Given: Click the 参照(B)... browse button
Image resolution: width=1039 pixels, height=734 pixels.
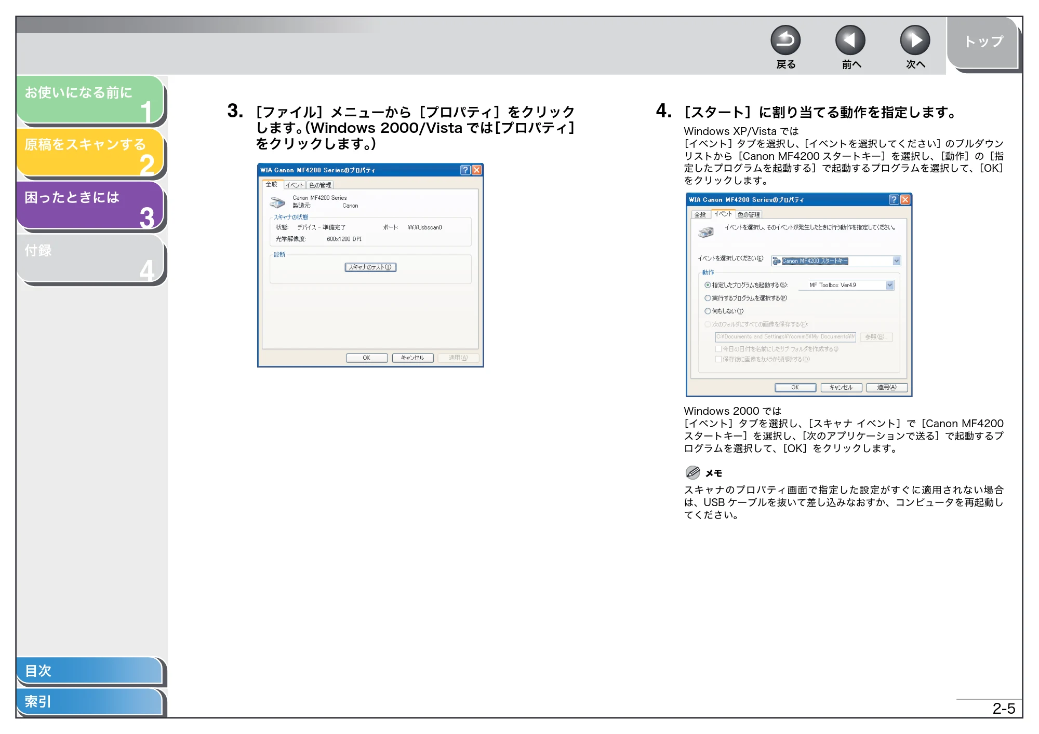Looking at the screenshot, I should coord(876,337).
